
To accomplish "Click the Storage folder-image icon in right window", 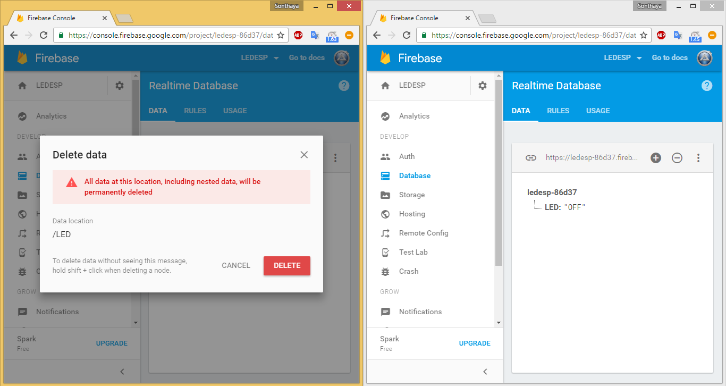I will [x=385, y=195].
